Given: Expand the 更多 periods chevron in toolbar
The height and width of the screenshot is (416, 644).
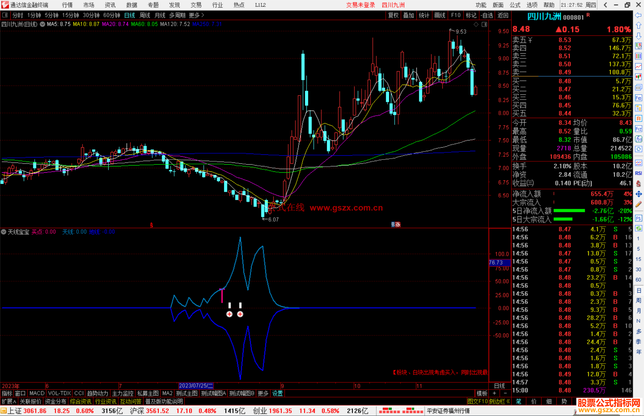Looking at the screenshot, I should (x=203, y=15).
